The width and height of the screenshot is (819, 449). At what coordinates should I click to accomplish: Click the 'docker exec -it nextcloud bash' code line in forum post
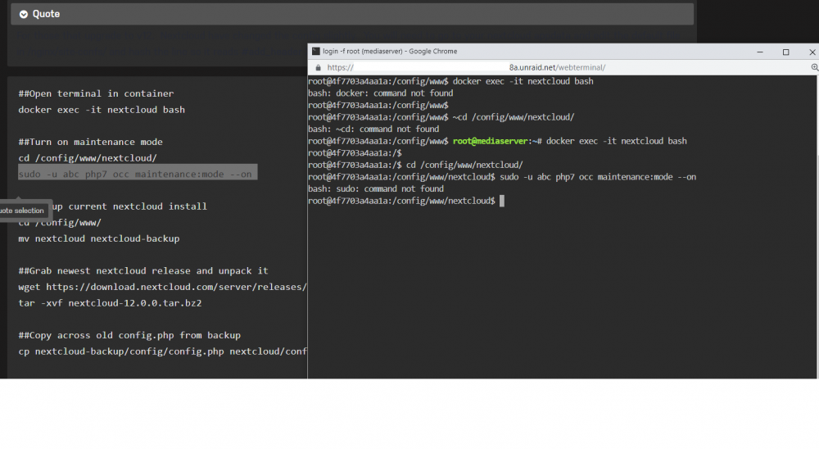tap(102, 110)
